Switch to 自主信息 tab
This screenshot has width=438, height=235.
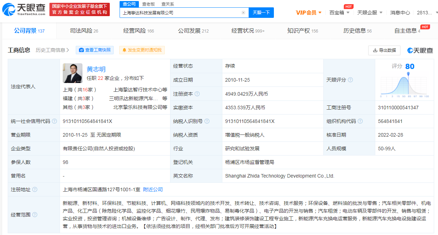(x=407, y=31)
